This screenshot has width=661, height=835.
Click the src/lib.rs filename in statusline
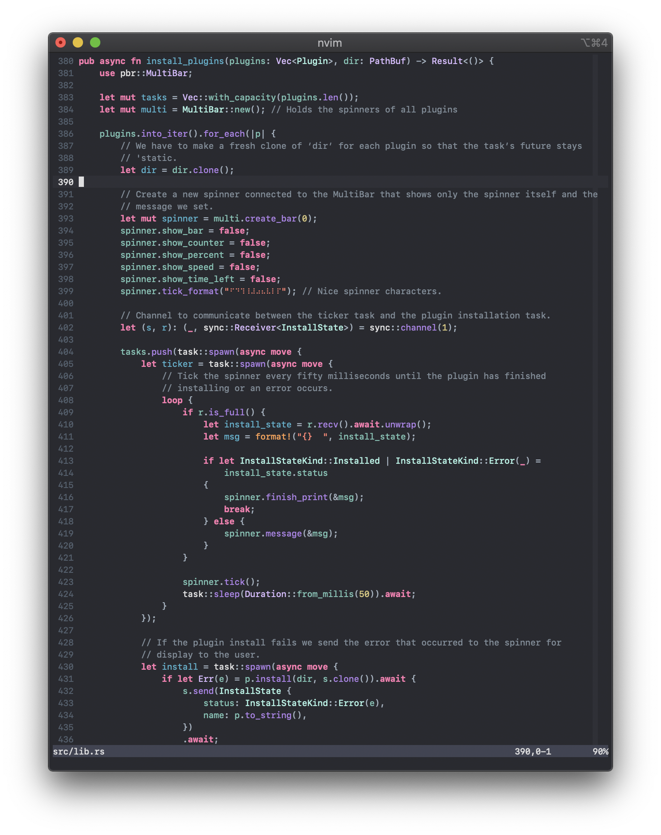(79, 751)
